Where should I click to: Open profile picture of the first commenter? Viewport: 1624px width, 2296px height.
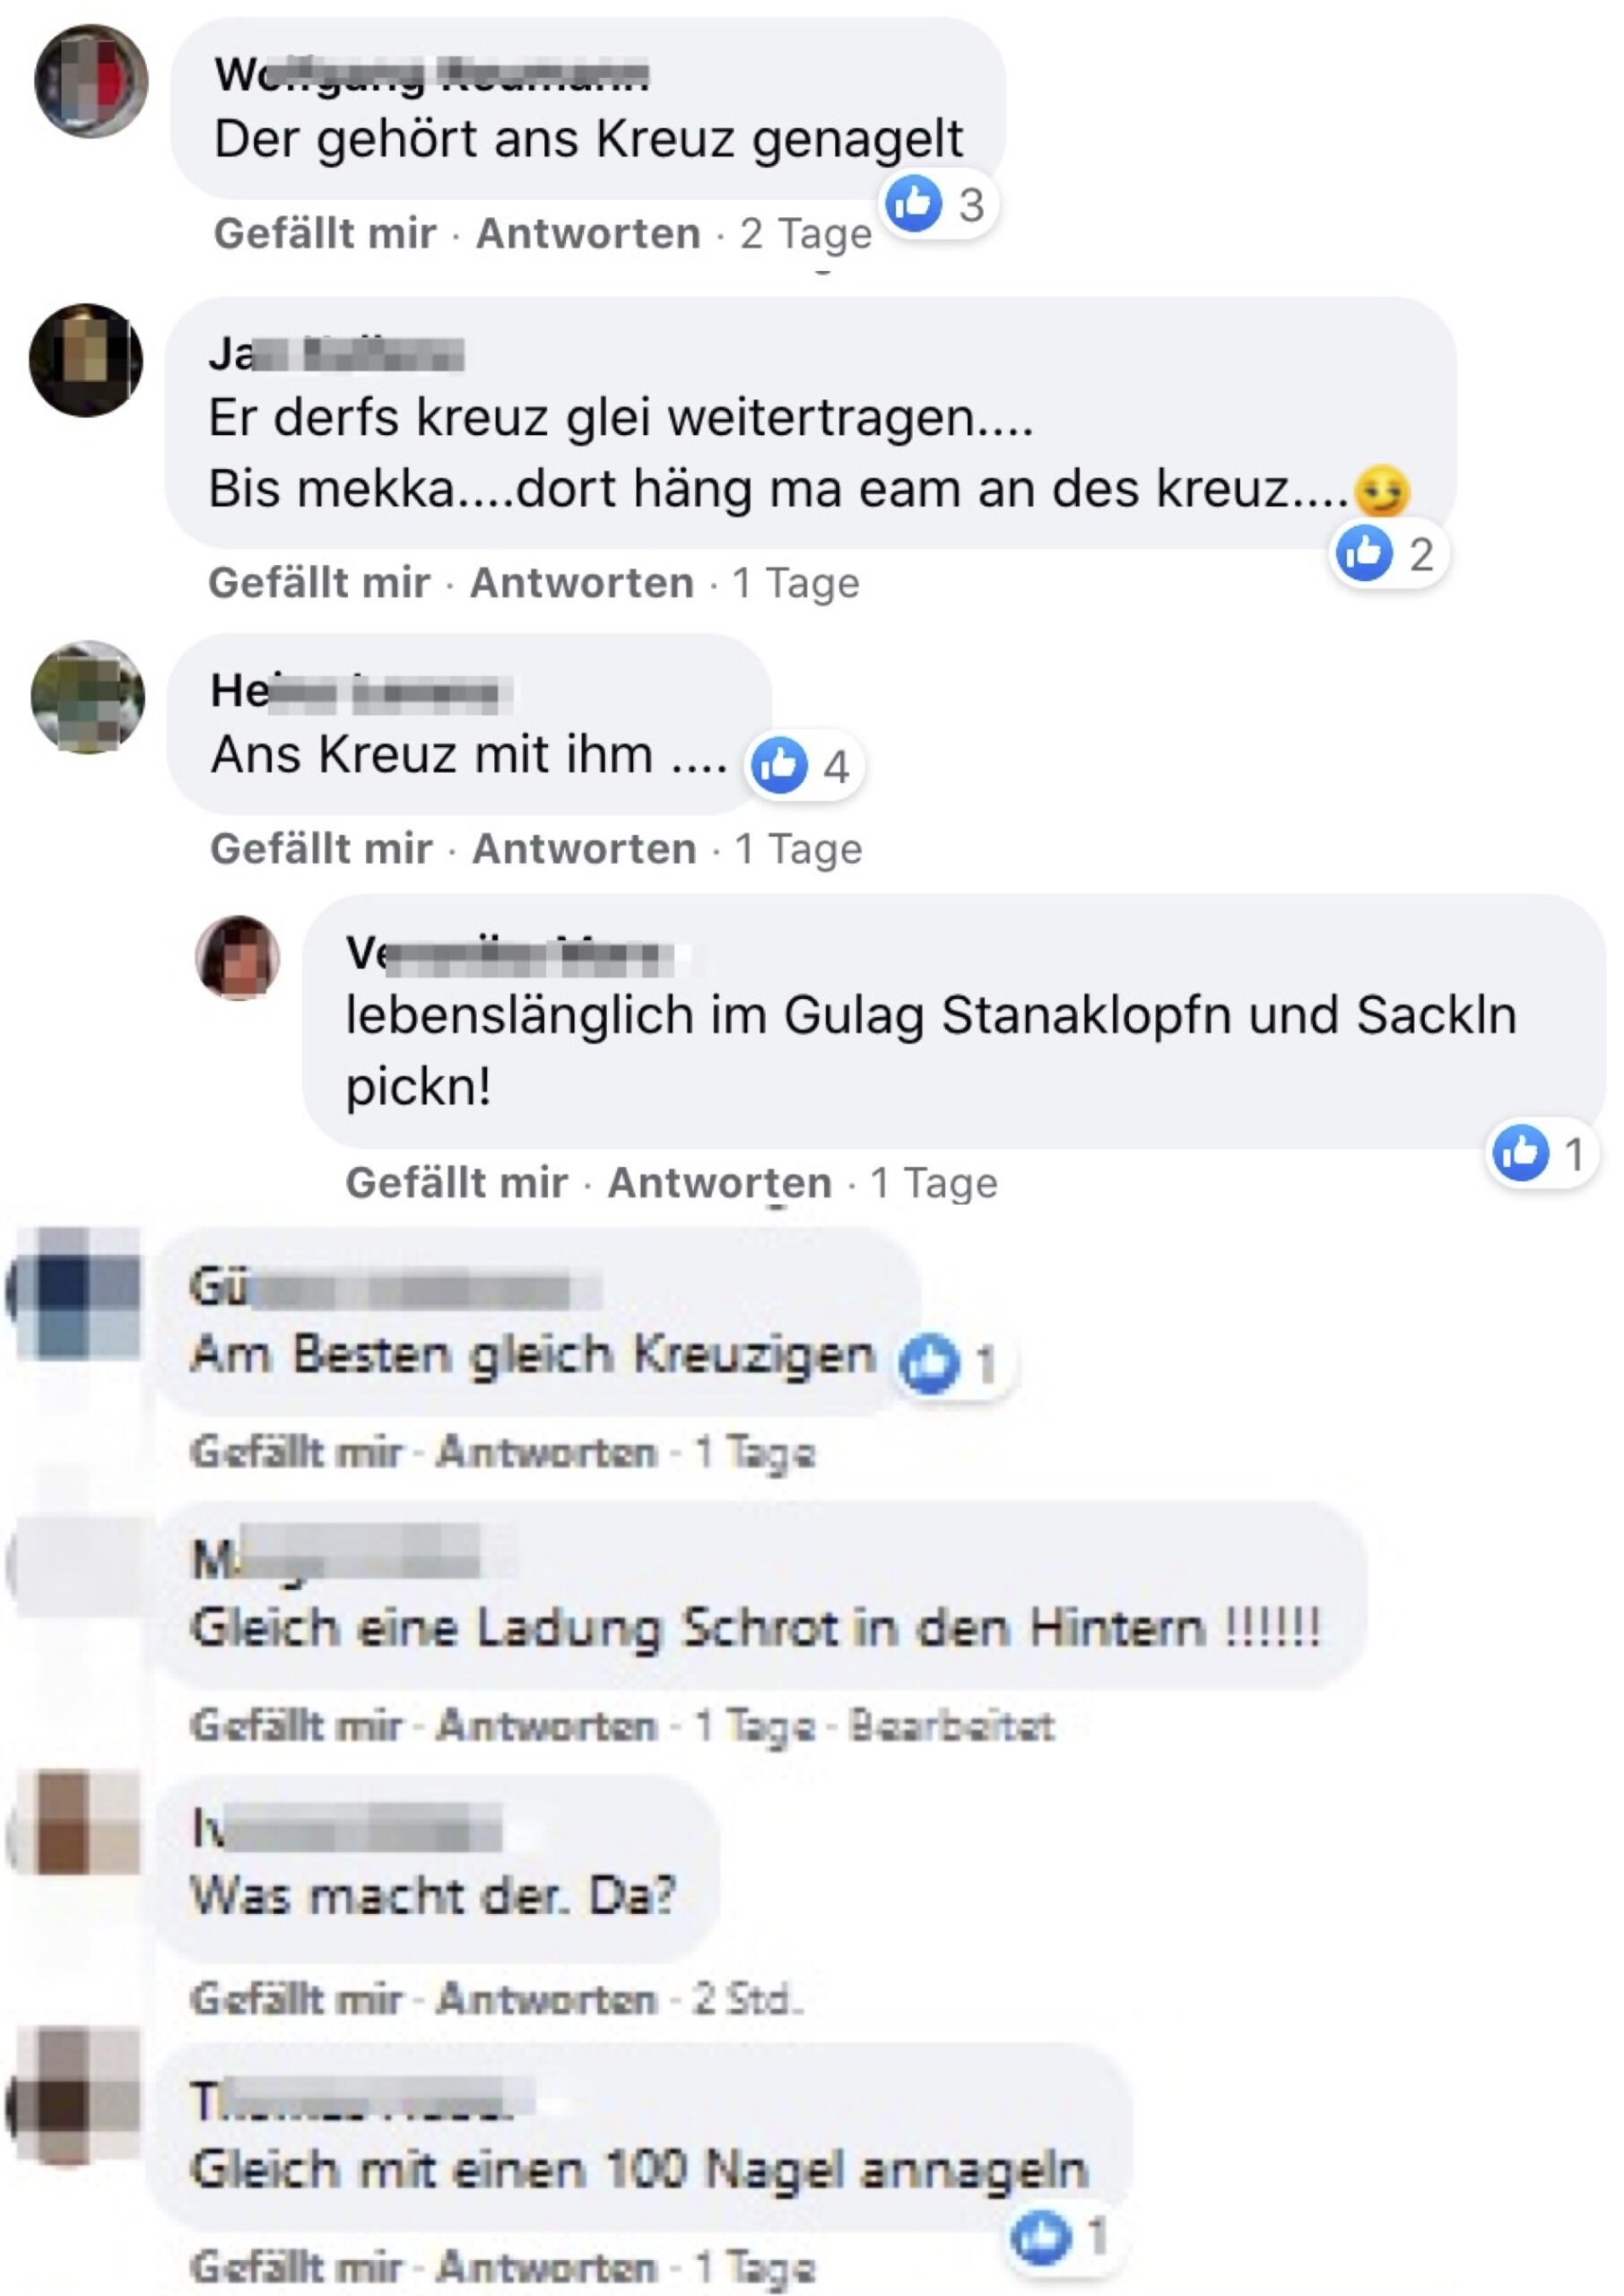click(x=91, y=81)
